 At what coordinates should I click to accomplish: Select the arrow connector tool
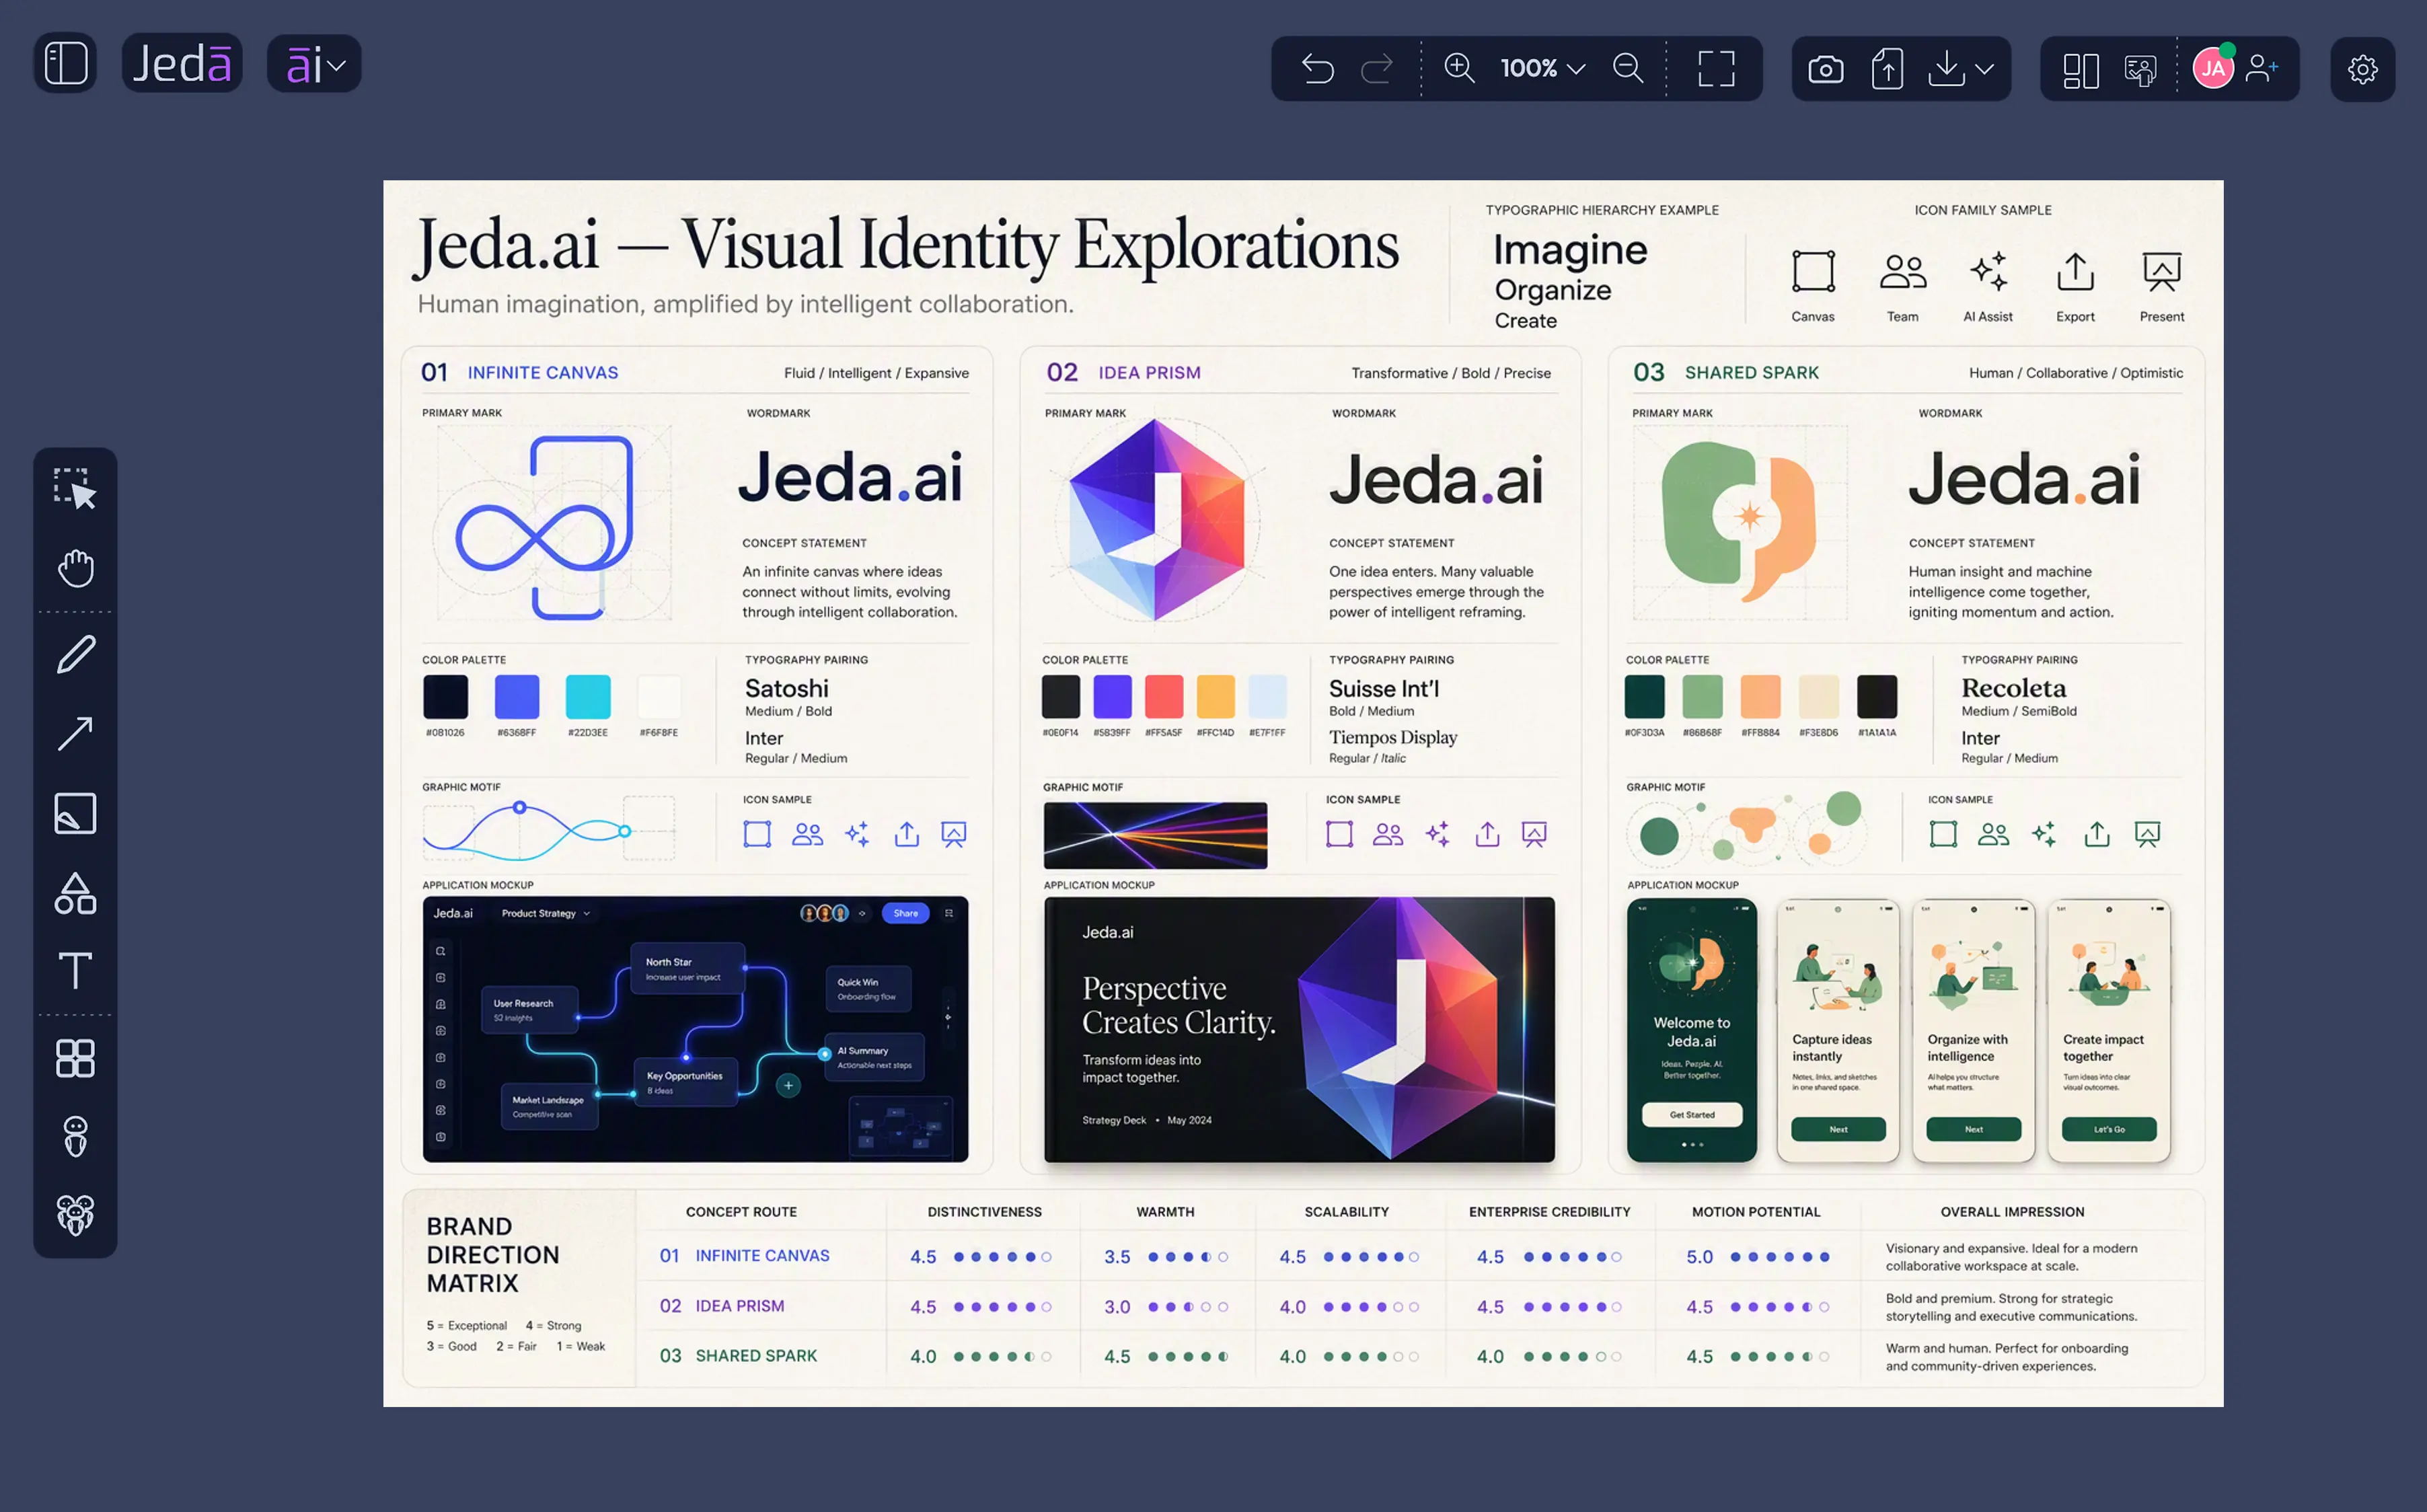pyautogui.click(x=75, y=733)
